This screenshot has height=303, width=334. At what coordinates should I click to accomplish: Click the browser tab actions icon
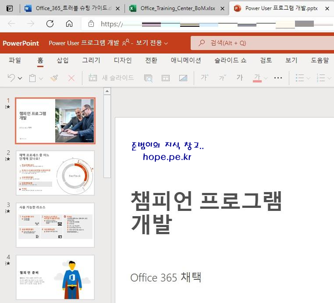(x=10, y=8)
